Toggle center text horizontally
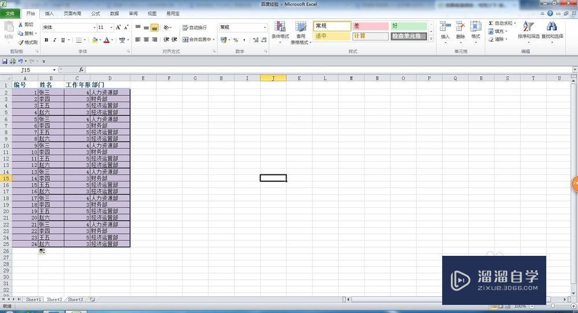This screenshot has height=313, width=578. [x=146, y=39]
